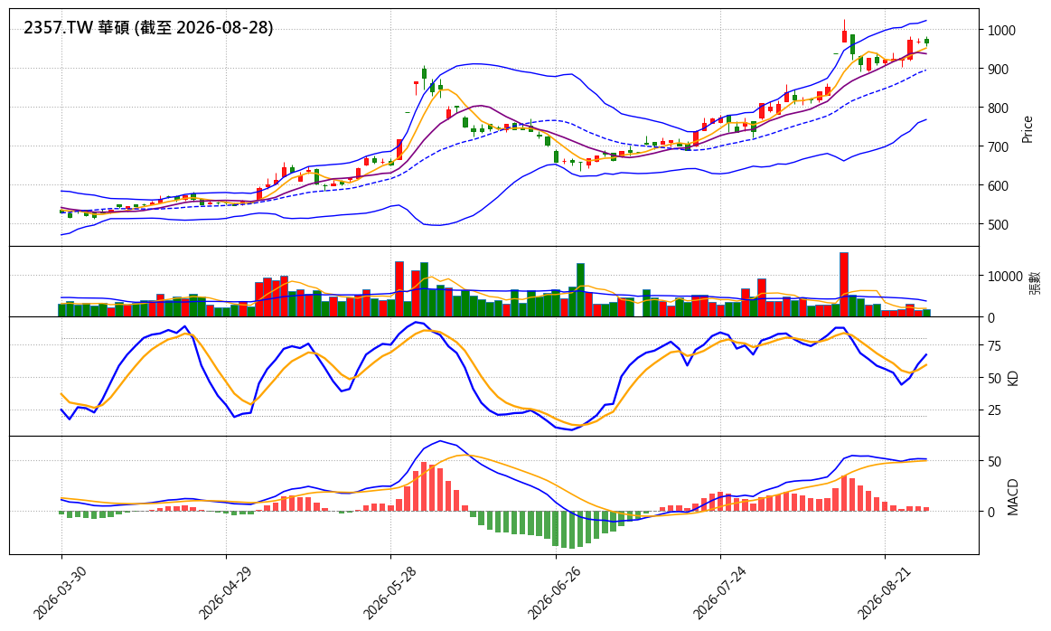1051x631 pixels.
Task: Click the tallest red volume bar
Action: pos(844,285)
